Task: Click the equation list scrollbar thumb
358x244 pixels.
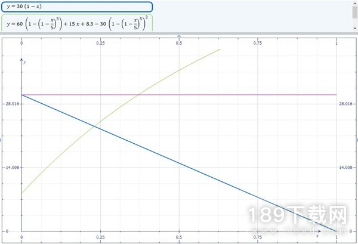Action: (x=354, y=12)
